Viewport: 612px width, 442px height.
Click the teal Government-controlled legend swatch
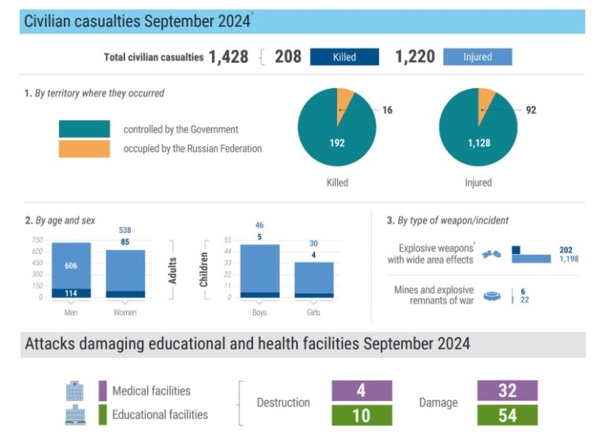pos(83,129)
